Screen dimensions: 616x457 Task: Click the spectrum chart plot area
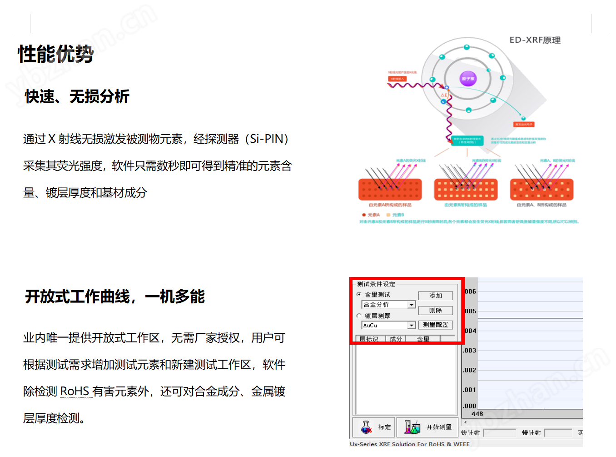coord(530,343)
